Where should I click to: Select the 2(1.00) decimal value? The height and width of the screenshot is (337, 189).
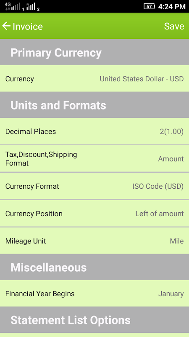(172, 131)
